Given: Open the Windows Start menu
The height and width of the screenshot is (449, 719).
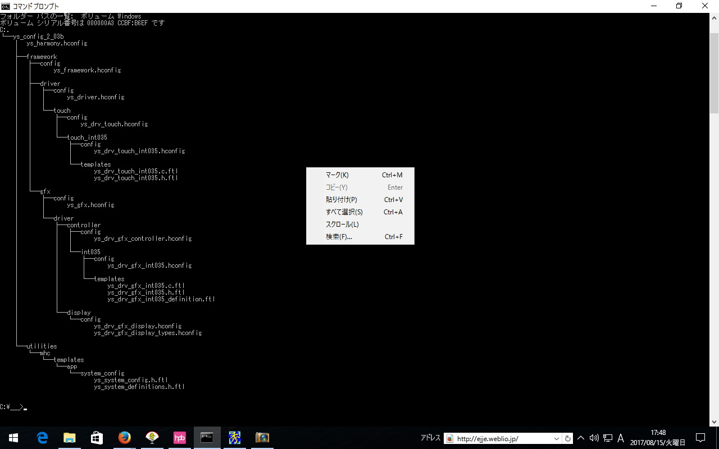Looking at the screenshot, I should [x=13, y=438].
